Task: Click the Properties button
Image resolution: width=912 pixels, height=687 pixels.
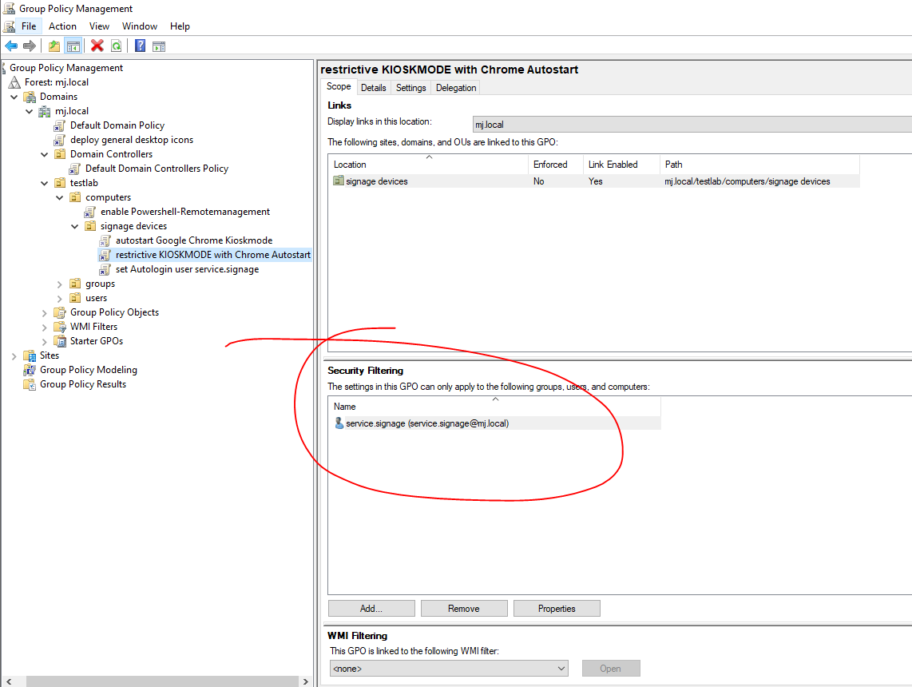Action: (x=557, y=609)
